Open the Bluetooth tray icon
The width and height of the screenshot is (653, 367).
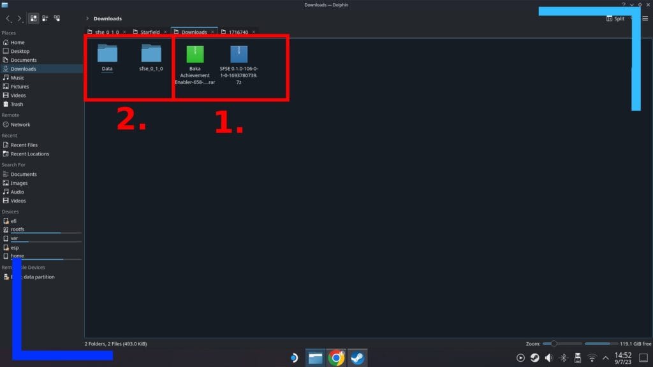tap(563, 357)
